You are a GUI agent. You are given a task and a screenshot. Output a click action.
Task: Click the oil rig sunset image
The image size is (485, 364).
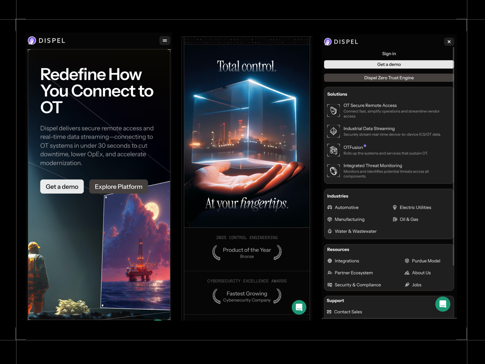tap(135, 246)
